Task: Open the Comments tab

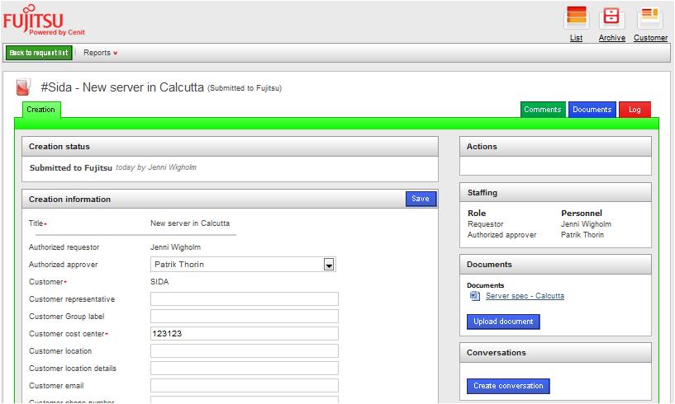Action: pyautogui.click(x=543, y=110)
